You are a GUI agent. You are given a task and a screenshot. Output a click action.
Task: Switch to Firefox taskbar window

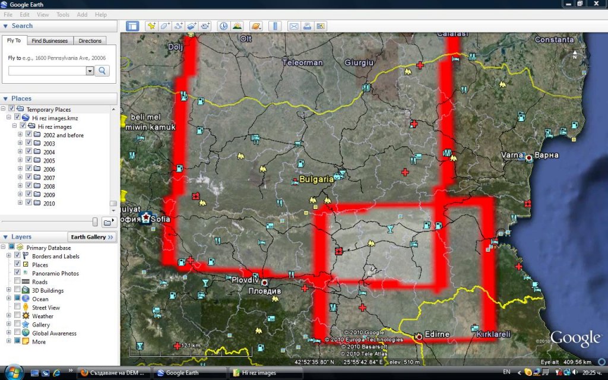coord(113,373)
